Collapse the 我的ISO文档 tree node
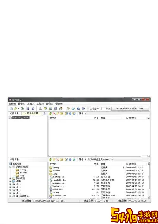Viewport: 158px width, 224px height. (10, 167)
